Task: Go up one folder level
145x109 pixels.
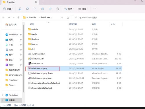Action: pos(18,17)
